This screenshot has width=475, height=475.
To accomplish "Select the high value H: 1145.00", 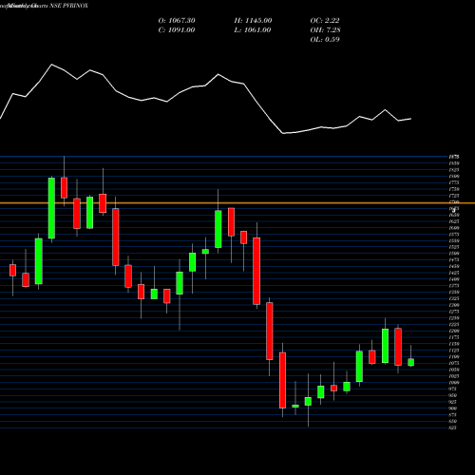I will pyautogui.click(x=253, y=20).
